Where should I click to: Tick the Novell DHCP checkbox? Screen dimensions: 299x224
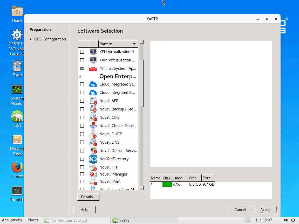[82, 134]
